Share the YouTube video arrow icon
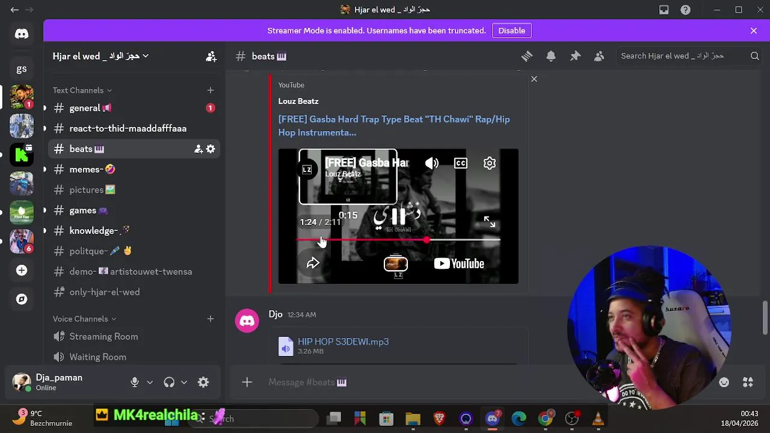This screenshot has height=433, width=770. point(313,263)
